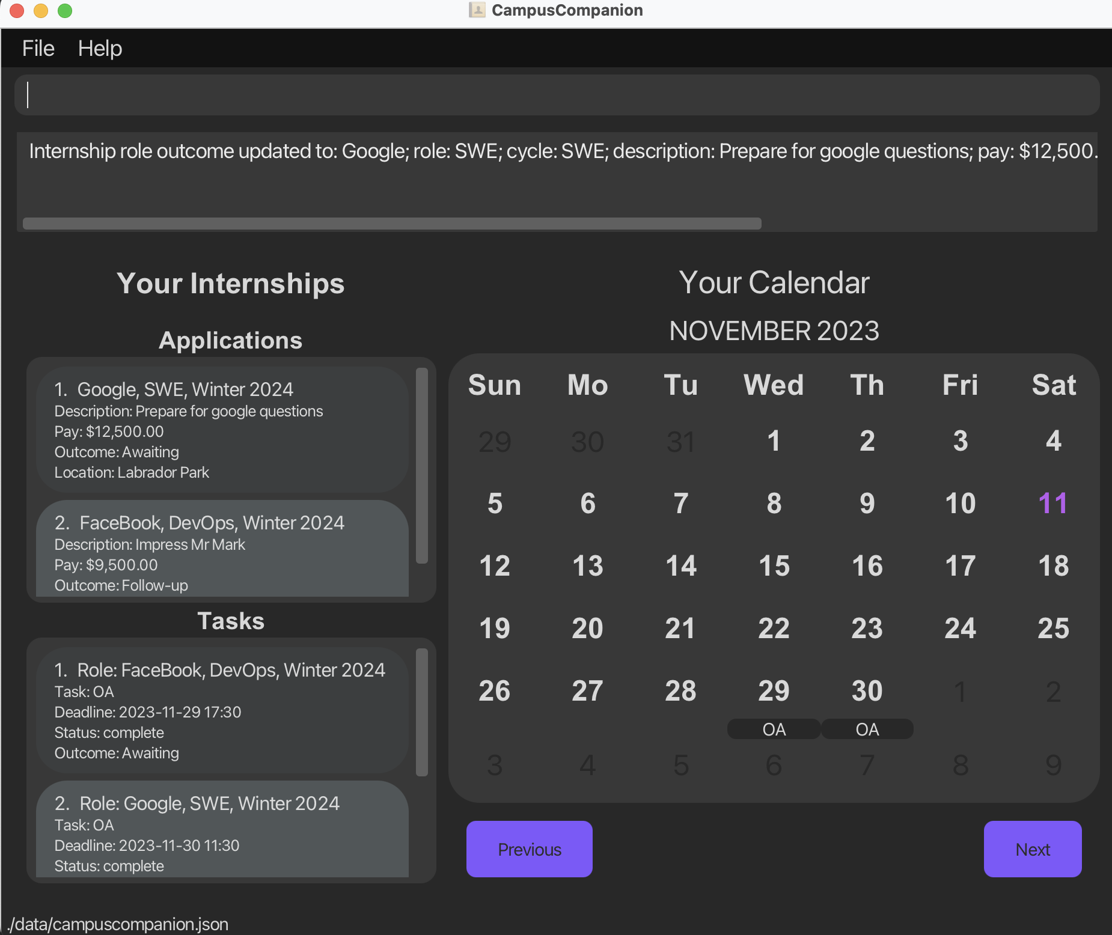
Task: Go to the Next calendar month
Action: coord(1033,849)
